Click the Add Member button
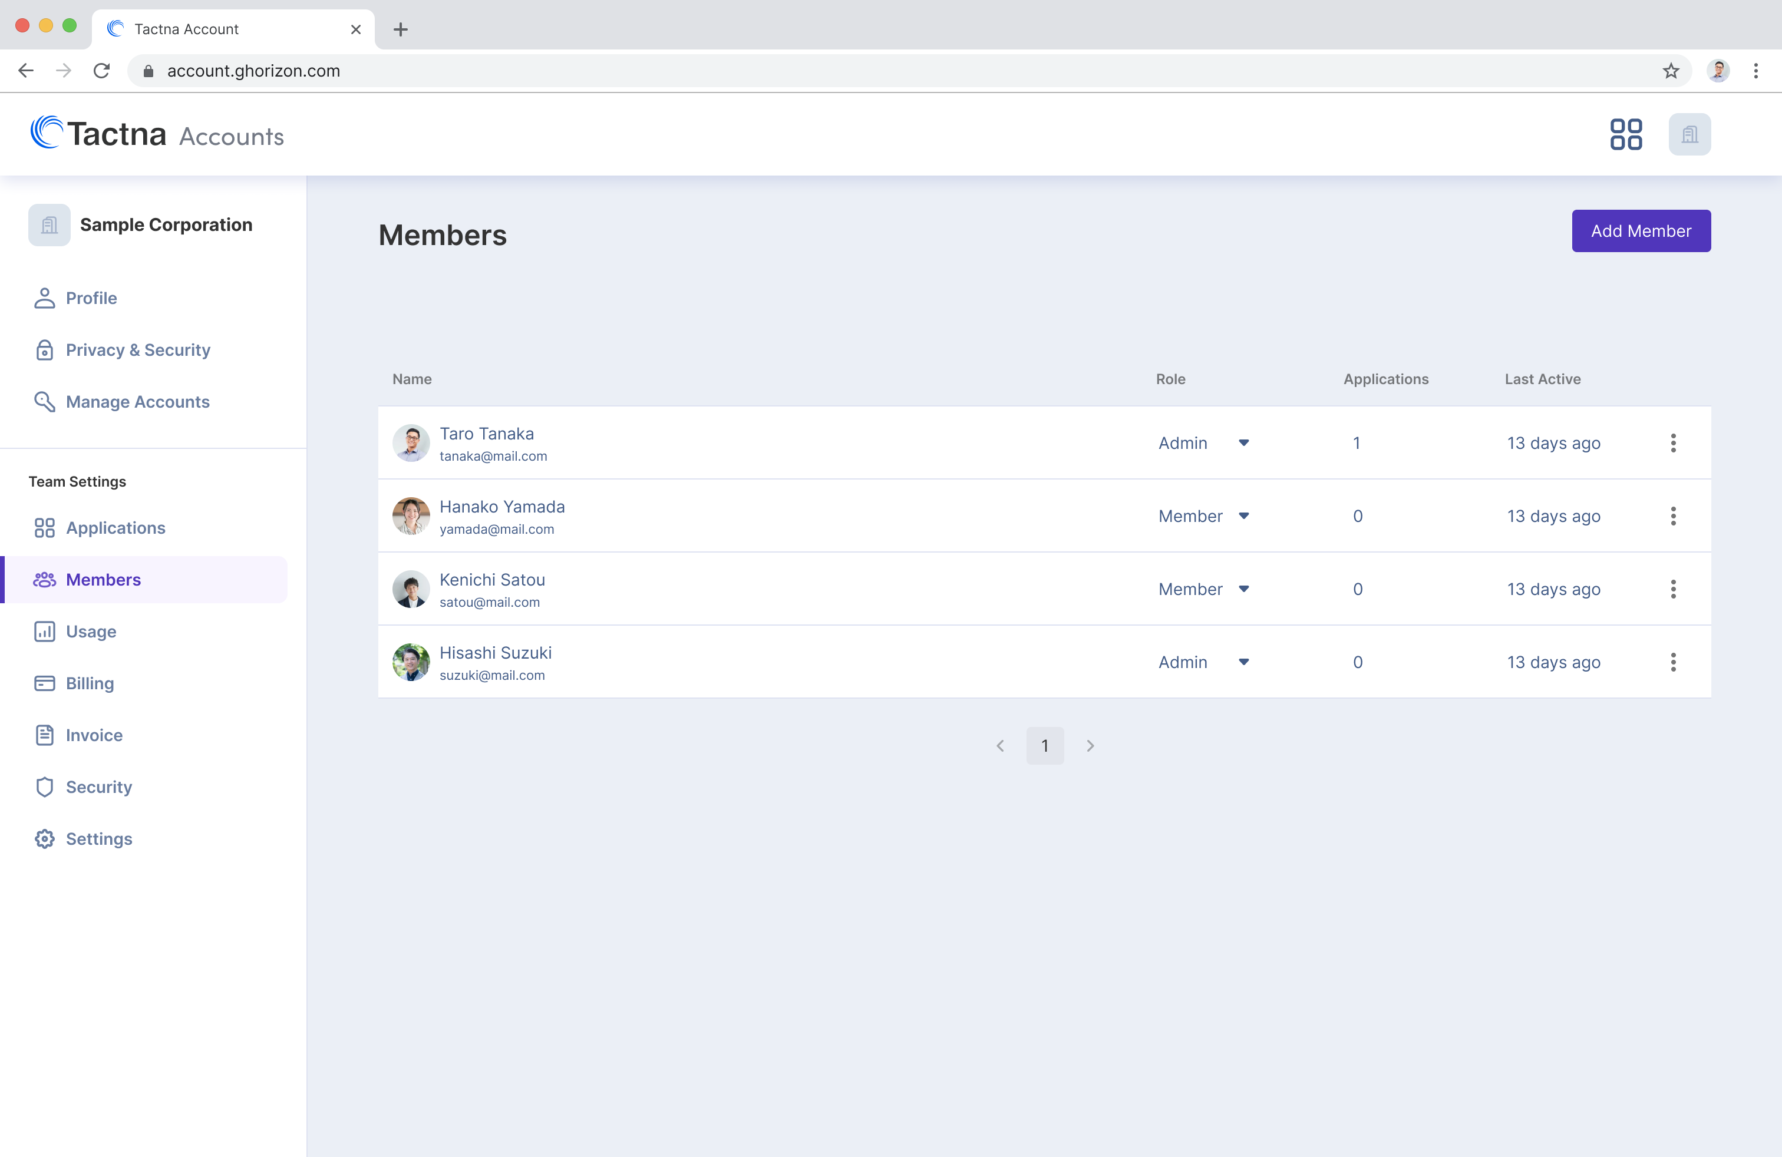The width and height of the screenshot is (1782, 1157). pos(1641,230)
